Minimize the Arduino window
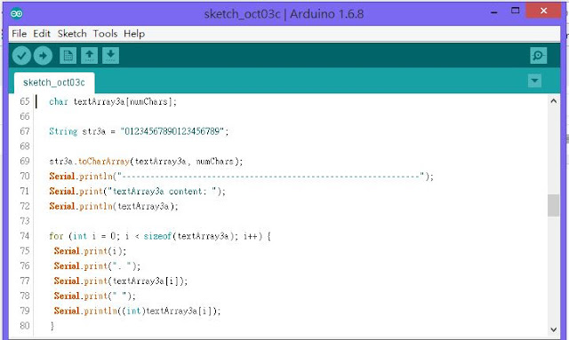This screenshot has width=569, height=340. tap(494, 12)
